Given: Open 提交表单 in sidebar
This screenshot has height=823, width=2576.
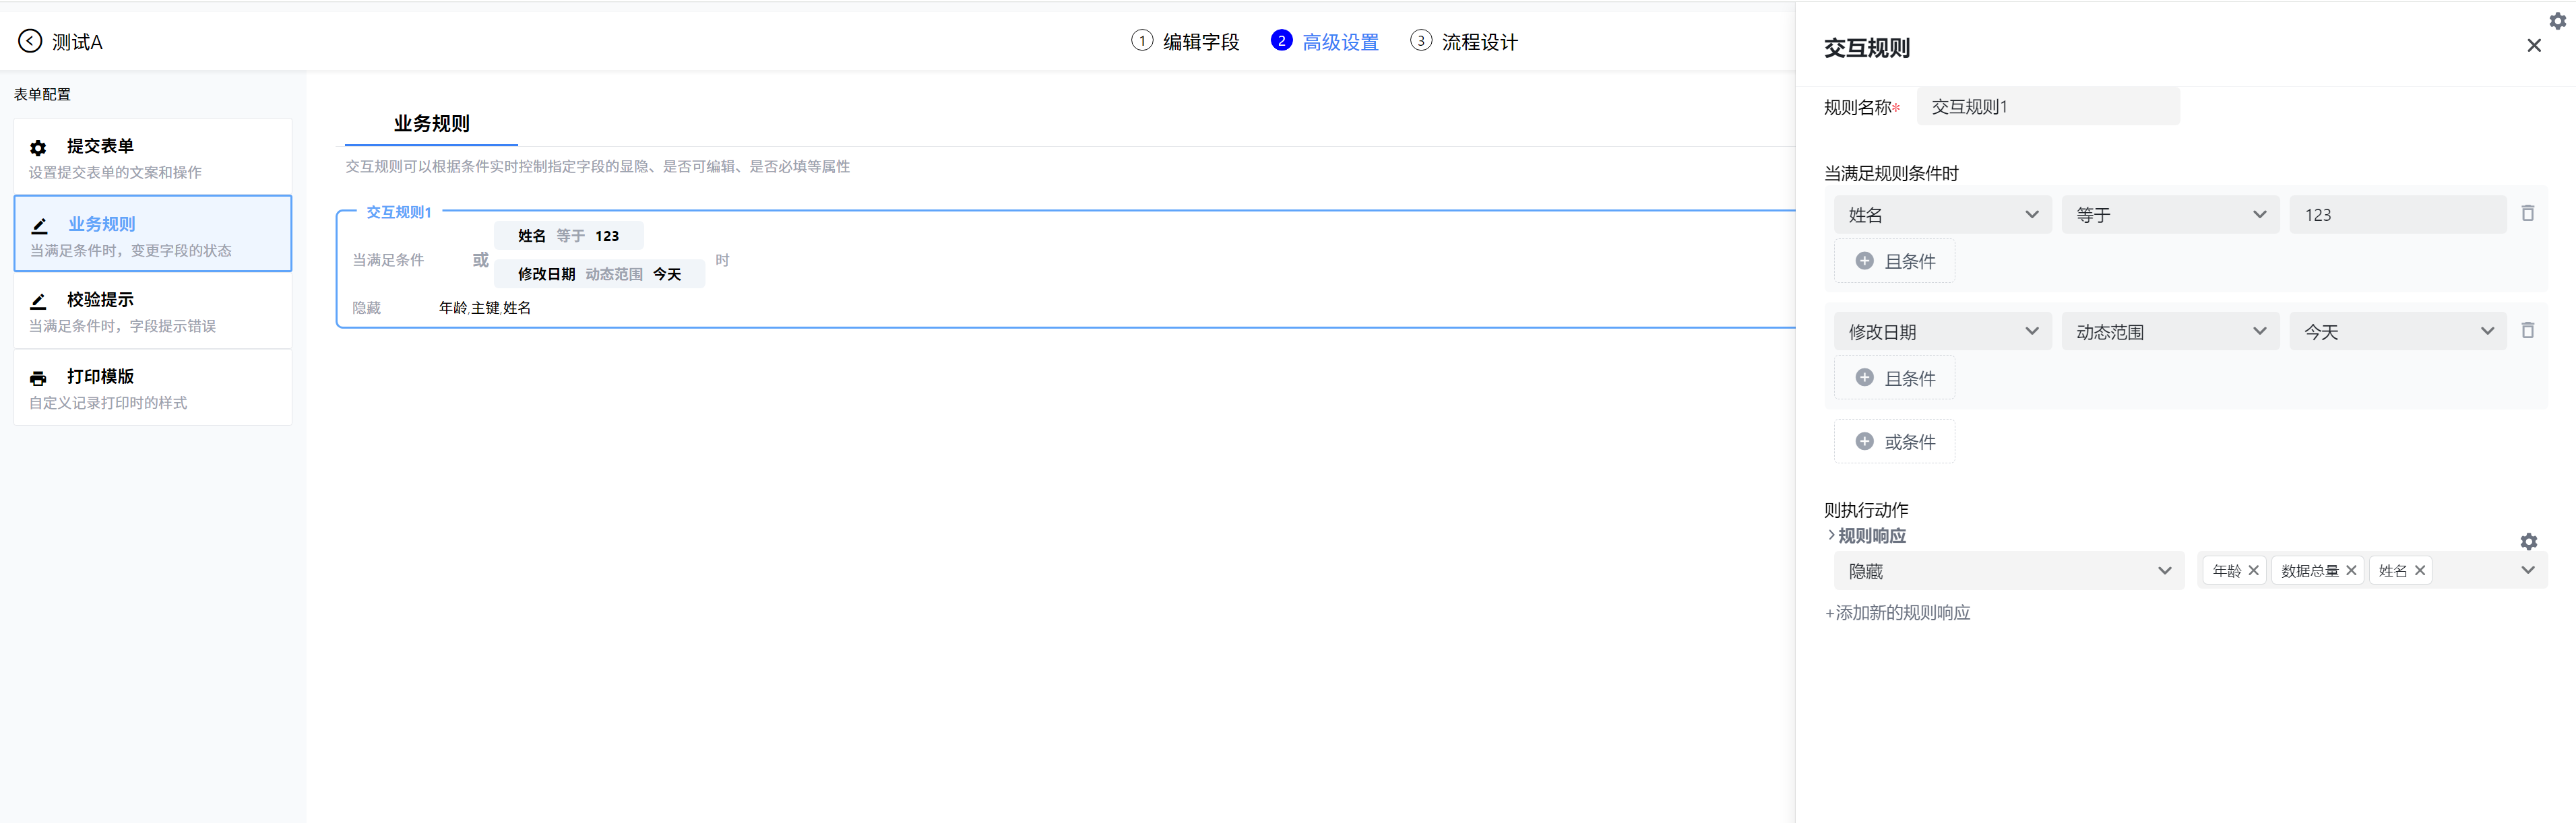Looking at the screenshot, I should 153,157.
